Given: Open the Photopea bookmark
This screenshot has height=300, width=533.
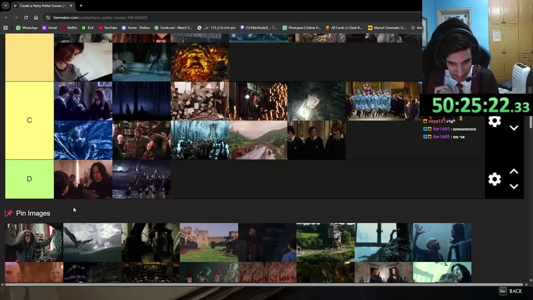Looking at the screenshot, I should [x=301, y=28].
